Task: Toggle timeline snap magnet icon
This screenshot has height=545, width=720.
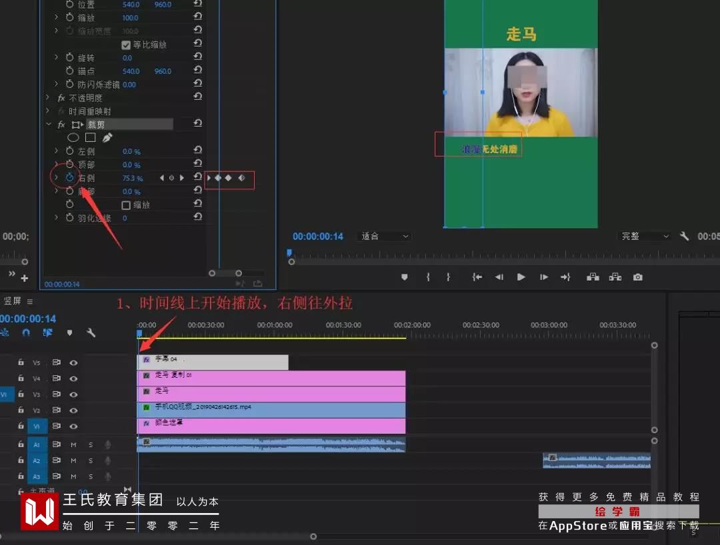Action: [26, 332]
